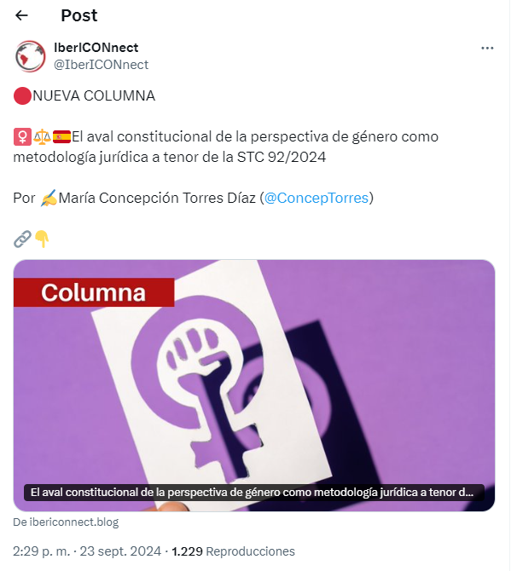Open the @IberICONnect handle link
517x571 pixels.
pyautogui.click(x=101, y=65)
